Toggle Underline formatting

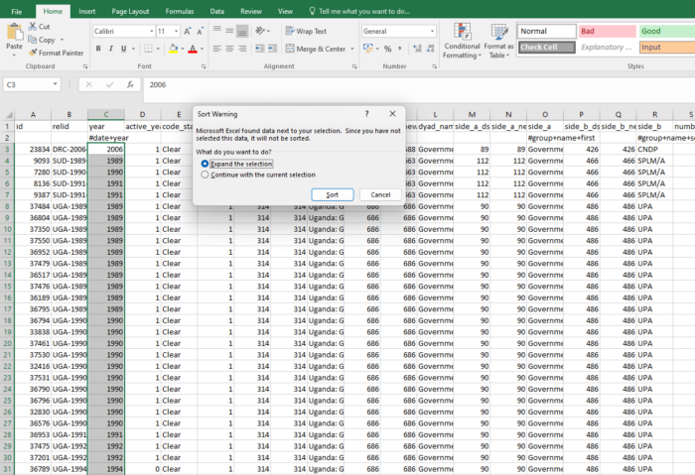pos(124,49)
